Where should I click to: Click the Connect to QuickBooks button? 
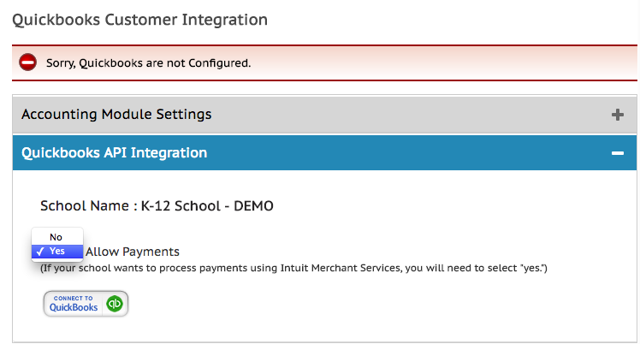[x=86, y=304]
